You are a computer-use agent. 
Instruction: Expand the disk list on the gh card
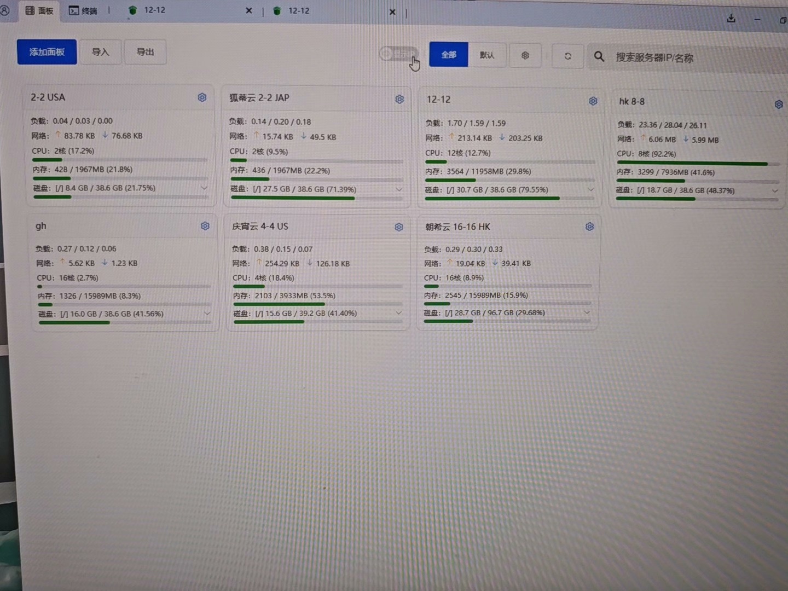(x=207, y=314)
